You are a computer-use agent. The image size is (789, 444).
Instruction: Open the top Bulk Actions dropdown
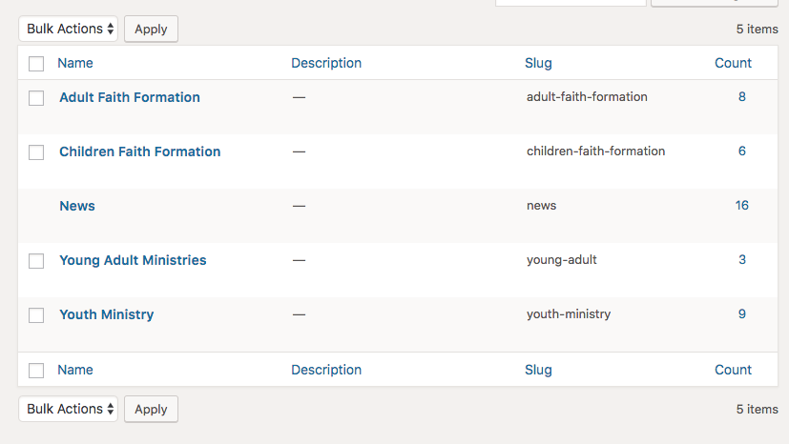coord(69,29)
